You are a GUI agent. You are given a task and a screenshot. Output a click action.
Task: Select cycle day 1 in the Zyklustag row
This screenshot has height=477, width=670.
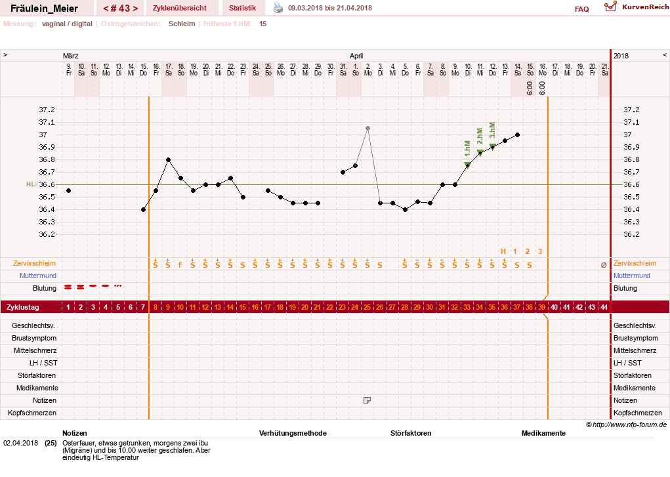click(x=68, y=307)
